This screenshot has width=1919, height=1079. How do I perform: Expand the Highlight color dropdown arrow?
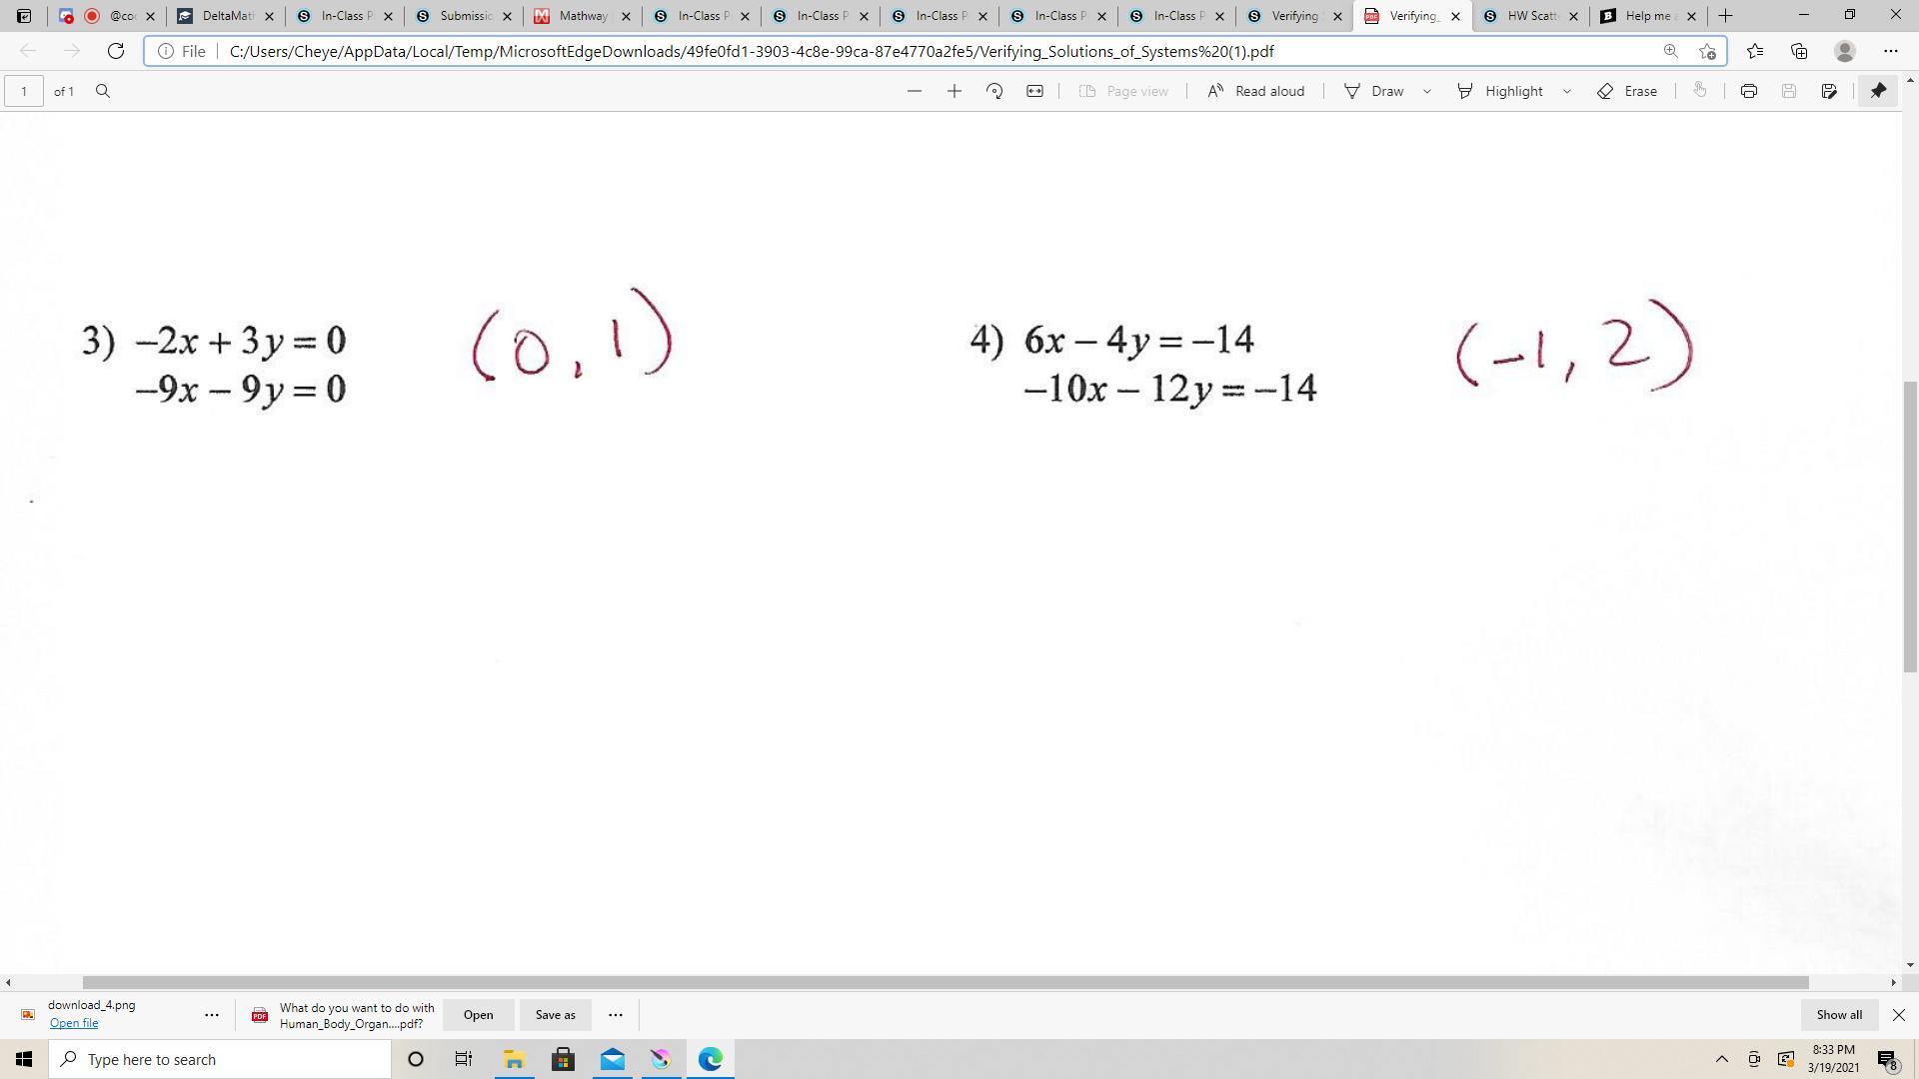click(1566, 91)
